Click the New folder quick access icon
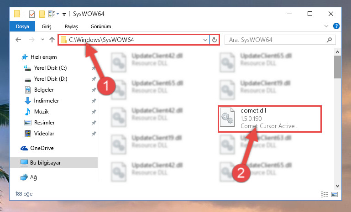 (42, 14)
